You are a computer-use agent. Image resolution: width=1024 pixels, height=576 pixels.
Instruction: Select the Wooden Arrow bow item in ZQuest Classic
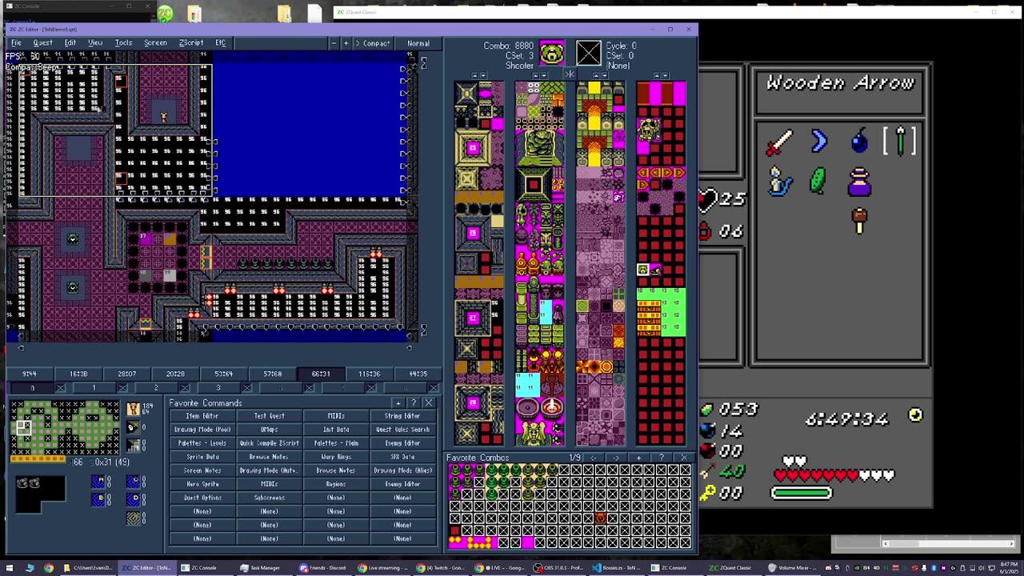pos(901,142)
